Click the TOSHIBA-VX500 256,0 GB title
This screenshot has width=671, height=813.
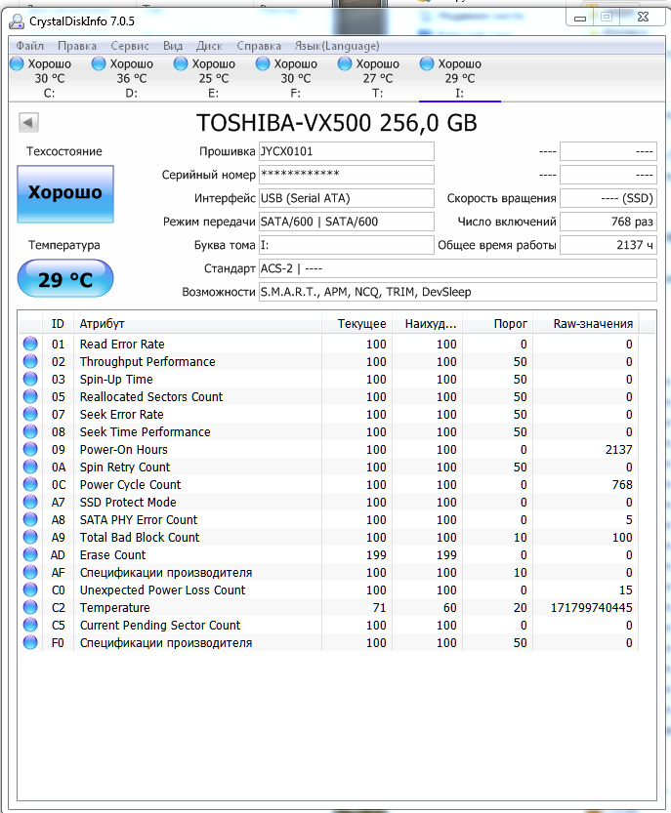click(337, 123)
